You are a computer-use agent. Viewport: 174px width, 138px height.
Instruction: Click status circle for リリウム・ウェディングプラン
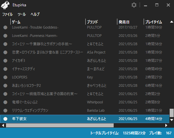pyautogui.click(x=5, y=110)
